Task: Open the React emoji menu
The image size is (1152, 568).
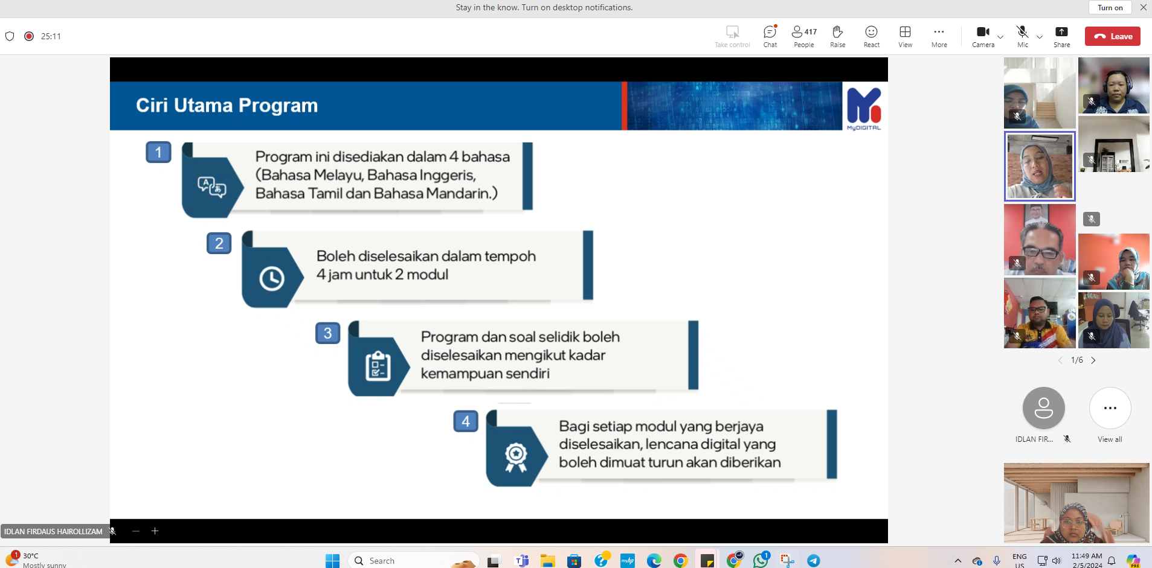Action: (x=871, y=36)
